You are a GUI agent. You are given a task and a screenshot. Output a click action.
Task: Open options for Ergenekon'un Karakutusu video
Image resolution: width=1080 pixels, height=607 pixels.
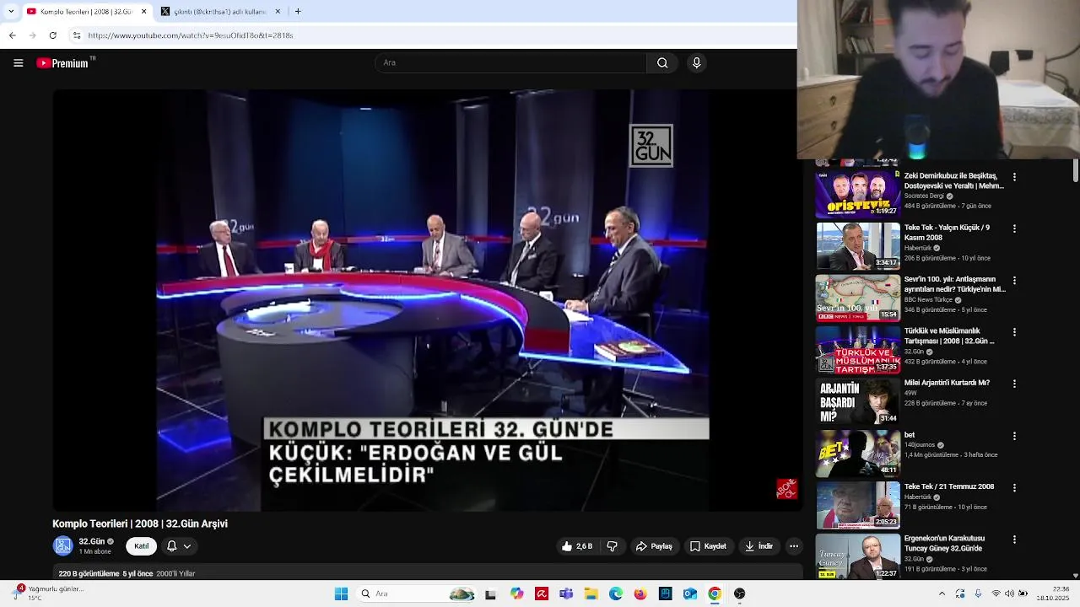coord(1014,539)
